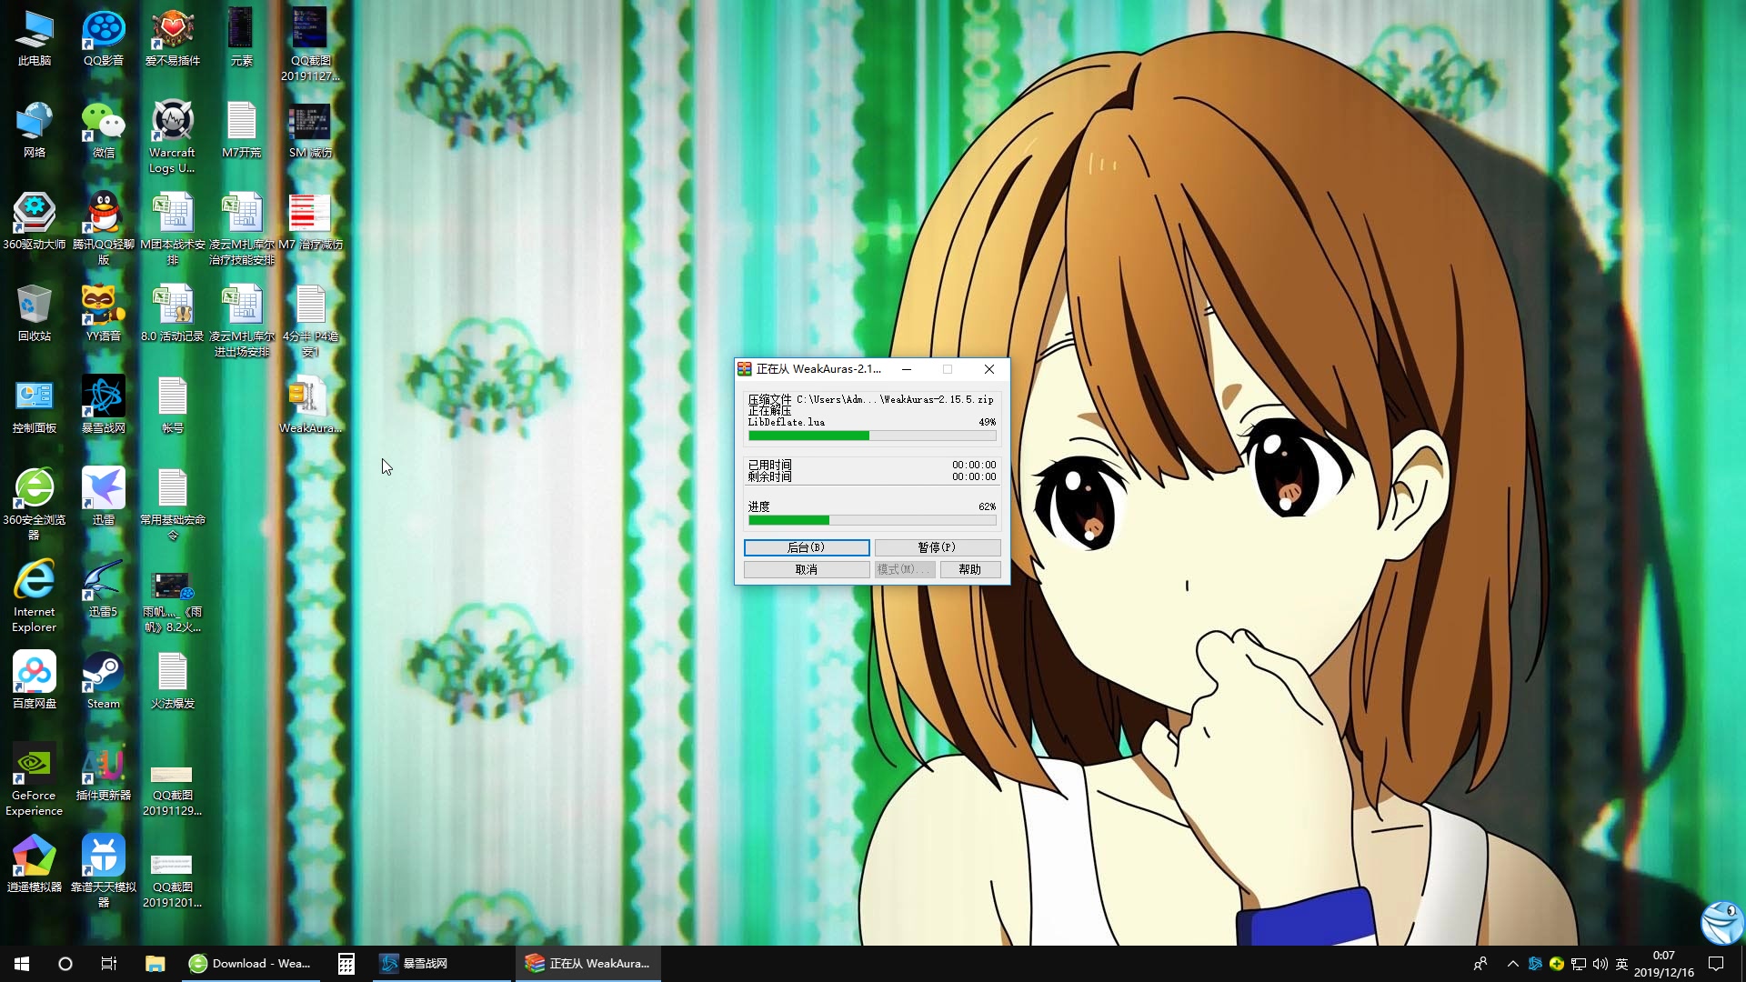Switch to 正在从 WeakAura... taskbar item
The image size is (1746, 982).
[x=588, y=964]
